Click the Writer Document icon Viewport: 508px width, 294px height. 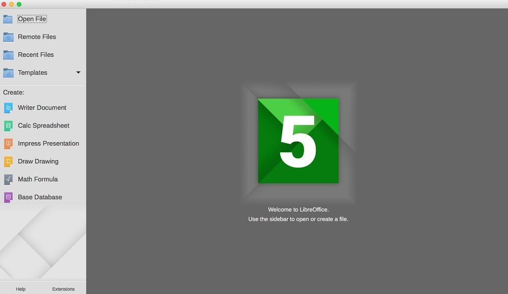(x=9, y=108)
